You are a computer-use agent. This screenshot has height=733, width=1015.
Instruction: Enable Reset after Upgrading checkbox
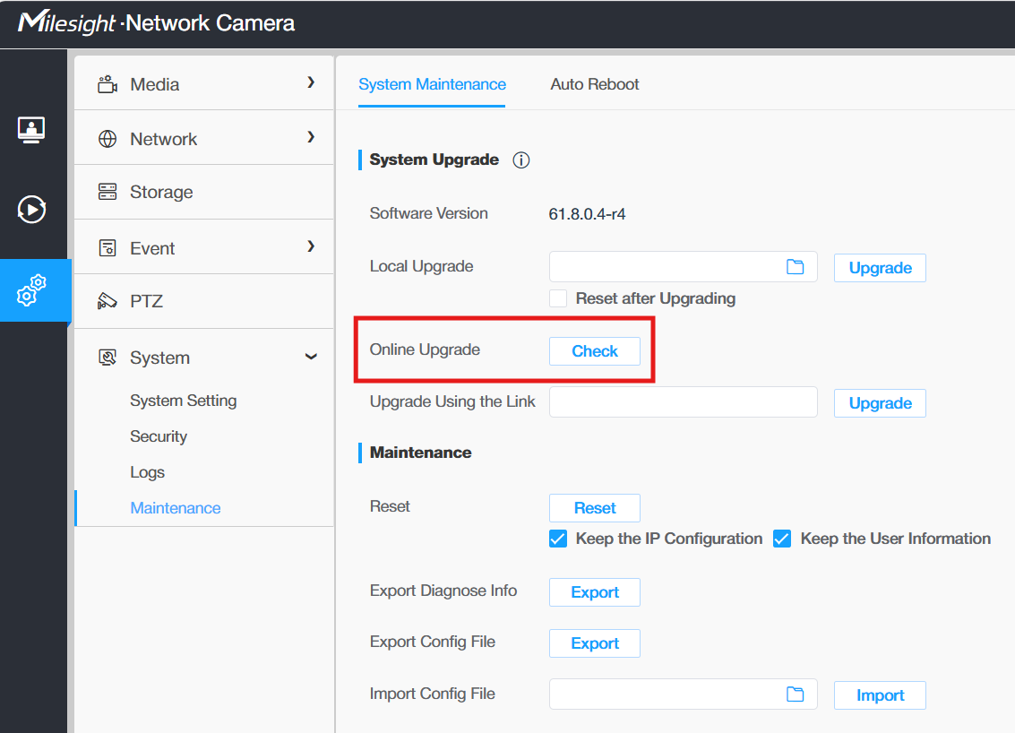click(558, 298)
